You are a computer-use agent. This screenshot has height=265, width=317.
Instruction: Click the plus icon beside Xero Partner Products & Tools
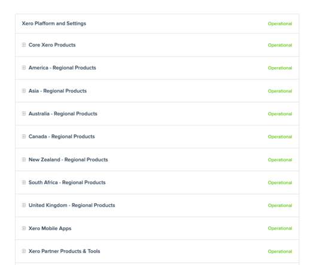(x=24, y=251)
